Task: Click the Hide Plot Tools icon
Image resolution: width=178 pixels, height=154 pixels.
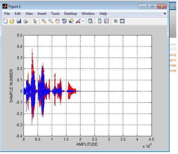Action: pos(116,21)
